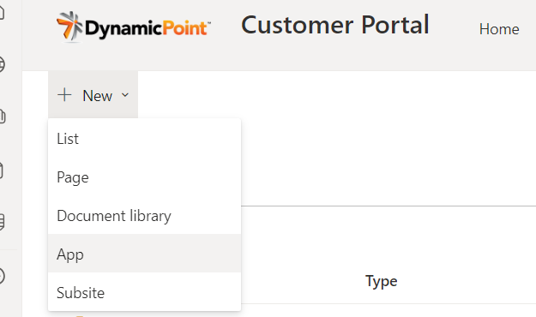Choose List from the New menu
Image resolution: width=536 pixels, height=317 pixels.
point(145,138)
